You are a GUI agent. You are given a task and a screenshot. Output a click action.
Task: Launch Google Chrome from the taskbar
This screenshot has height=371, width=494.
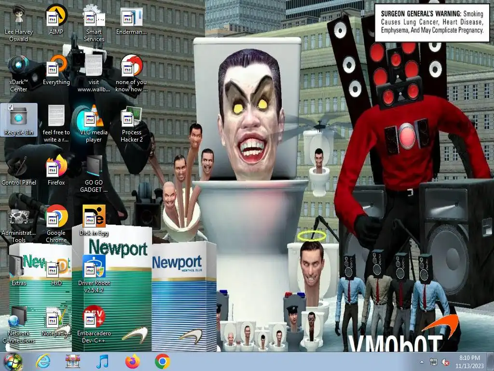(x=163, y=361)
